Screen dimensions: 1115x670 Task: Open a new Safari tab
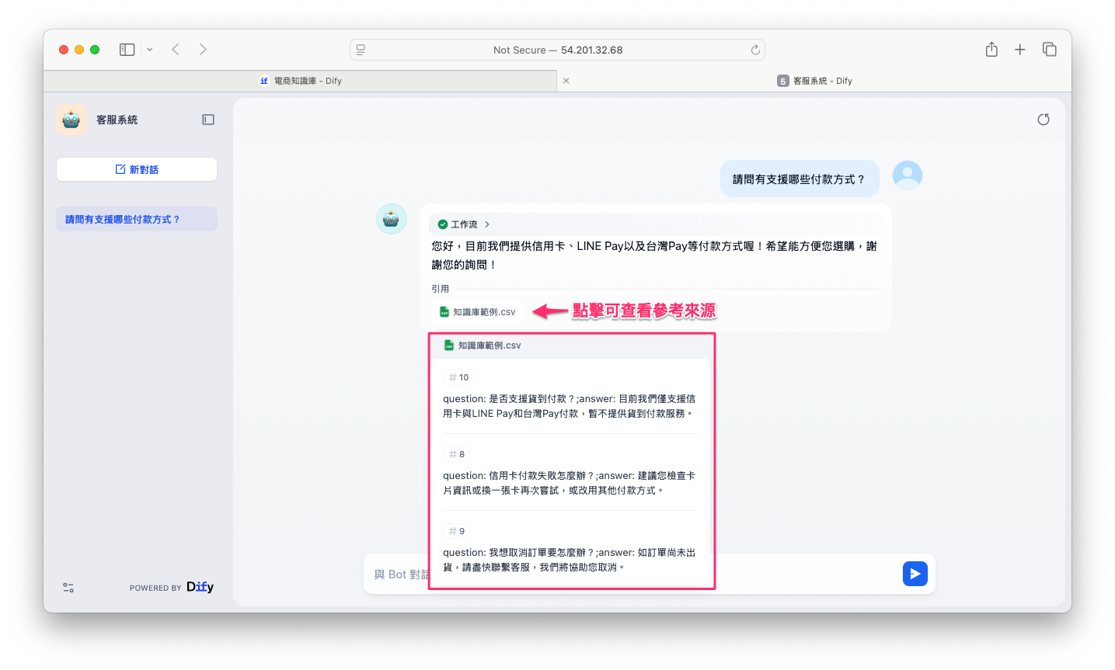pyautogui.click(x=1020, y=50)
